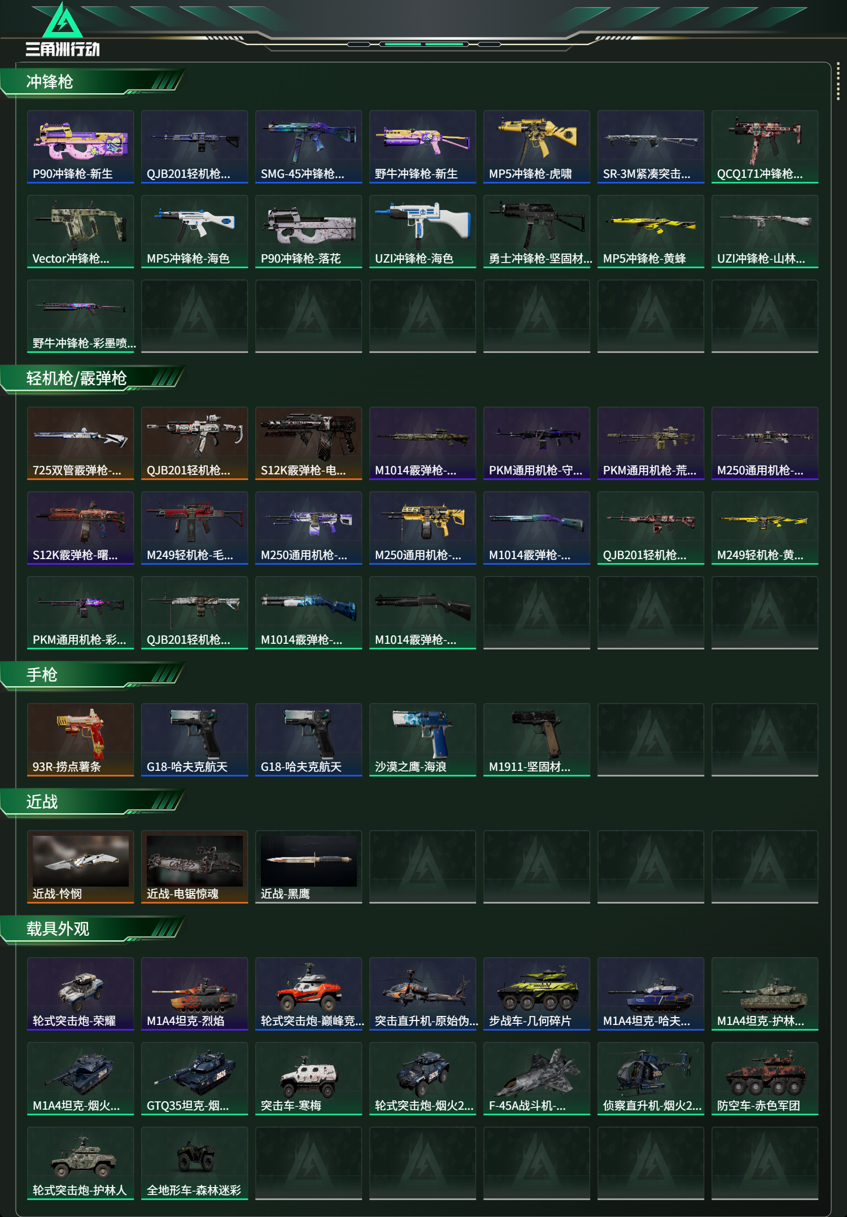Select the 725双管霰弹枪 skin
The height and width of the screenshot is (1217, 847).
point(81,443)
